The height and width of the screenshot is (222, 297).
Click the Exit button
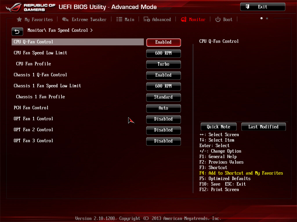click(263, 7)
